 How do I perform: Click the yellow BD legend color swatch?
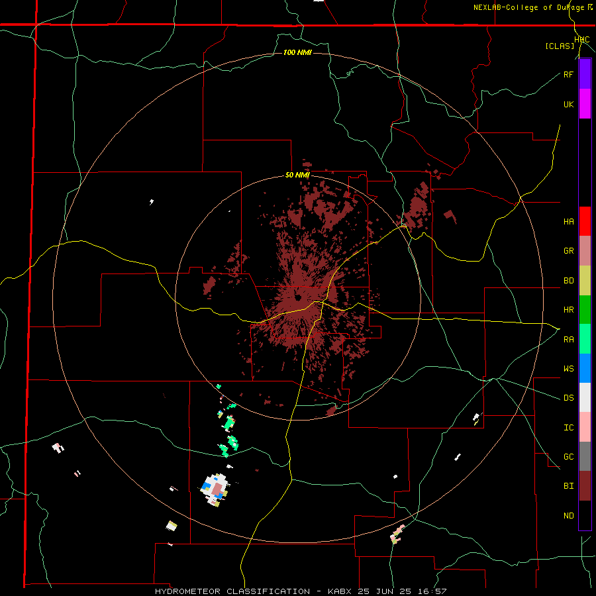coord(585,280)
